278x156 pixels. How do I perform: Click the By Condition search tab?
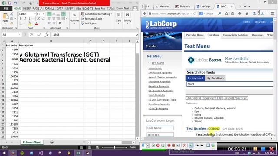[215, 78]
